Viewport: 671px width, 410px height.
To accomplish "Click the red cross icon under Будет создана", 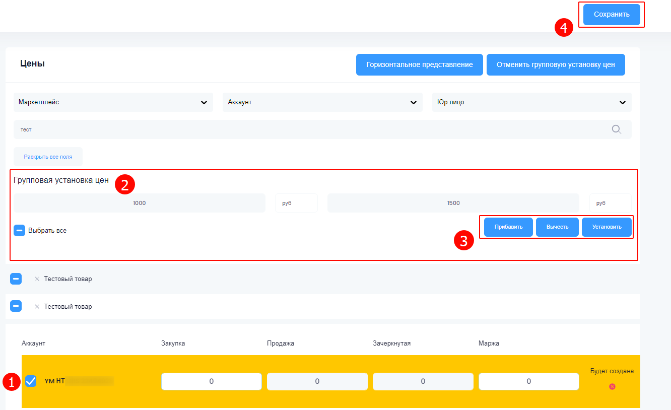I will 612,386.
